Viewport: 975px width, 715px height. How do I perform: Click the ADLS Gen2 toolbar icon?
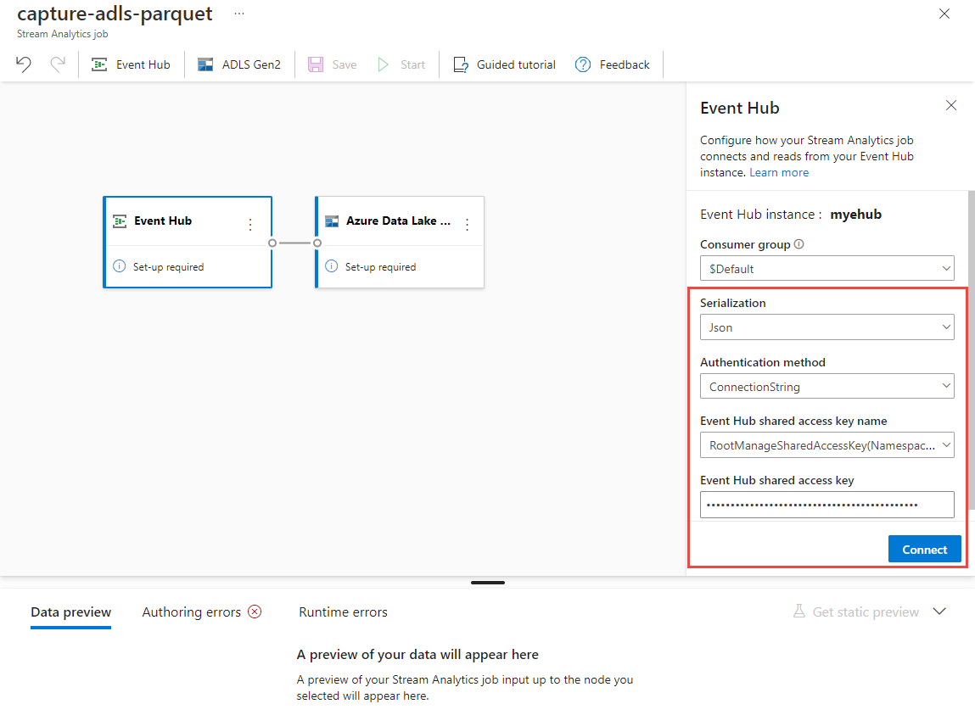tap(205, 64)
